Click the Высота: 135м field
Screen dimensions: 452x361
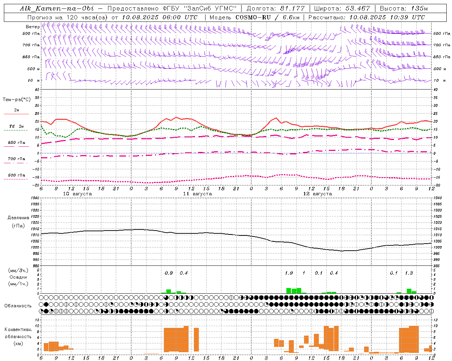[x=404, y=8]
